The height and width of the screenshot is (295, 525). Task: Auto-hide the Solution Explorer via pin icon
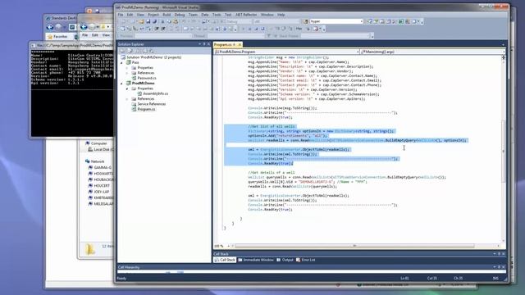[204, 44]
